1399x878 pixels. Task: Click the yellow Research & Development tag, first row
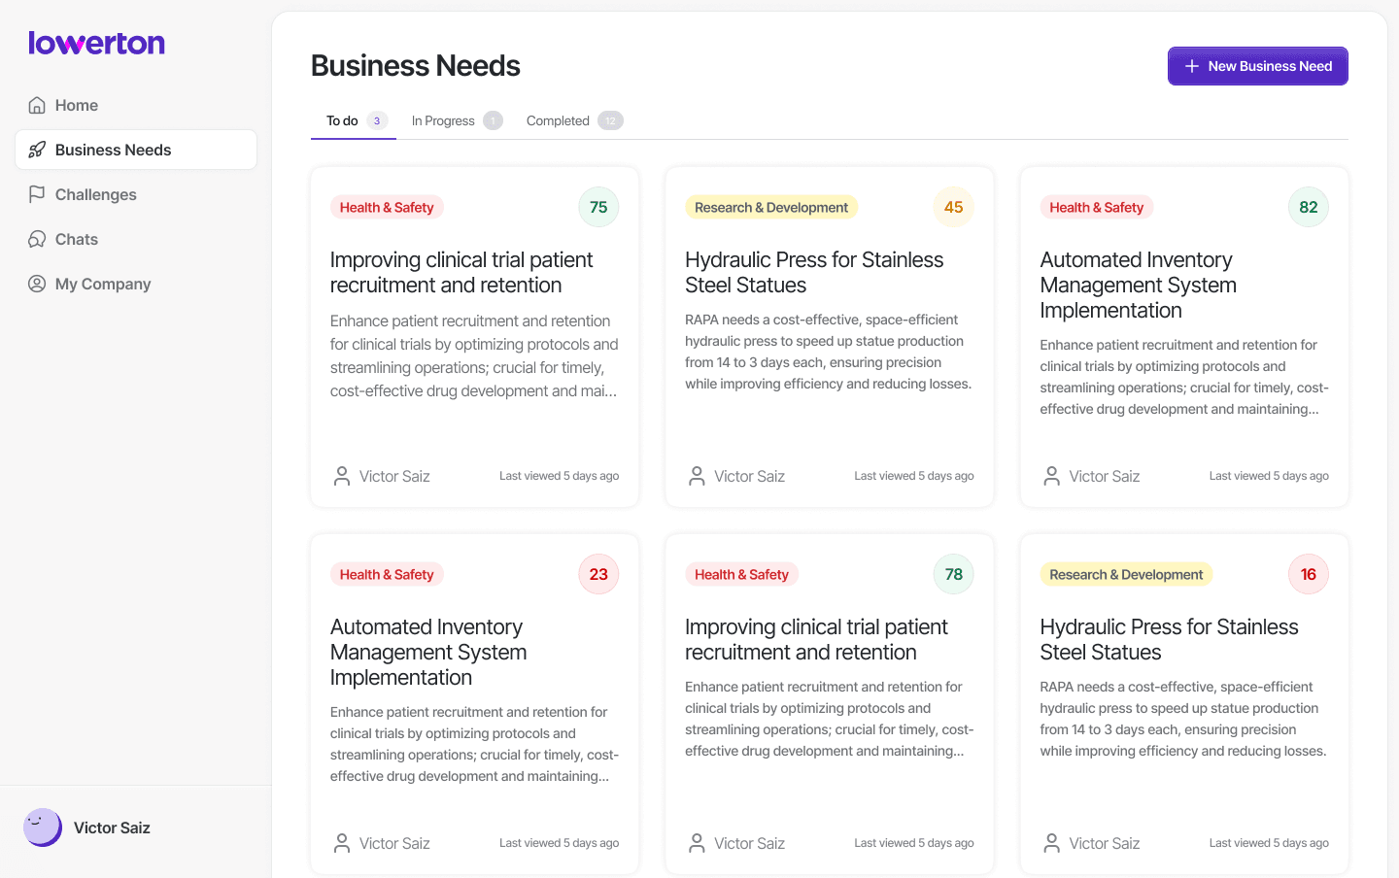(x=771, y=207)
